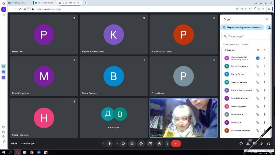Toggle the camera button in call controls
Image resolution: width=275 pixels, height=155 pixels.
pos(123,143)
